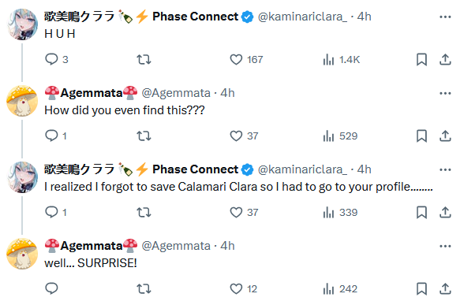Screen dimensions: 464x301
Task: Open Agemmata mushroom avatar on second tweet
Action: click(22, 101)
